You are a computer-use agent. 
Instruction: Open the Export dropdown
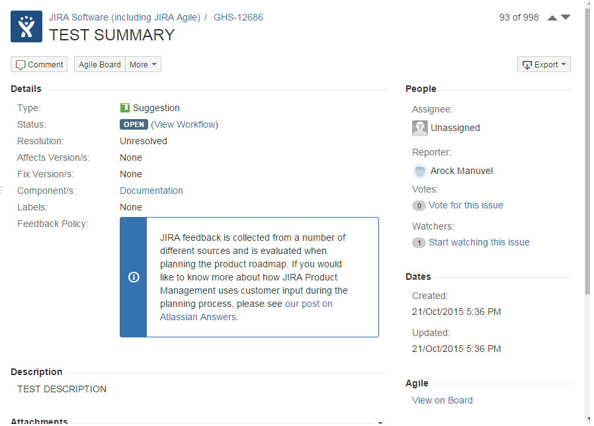pyautogui.click(x=545, y=64)
